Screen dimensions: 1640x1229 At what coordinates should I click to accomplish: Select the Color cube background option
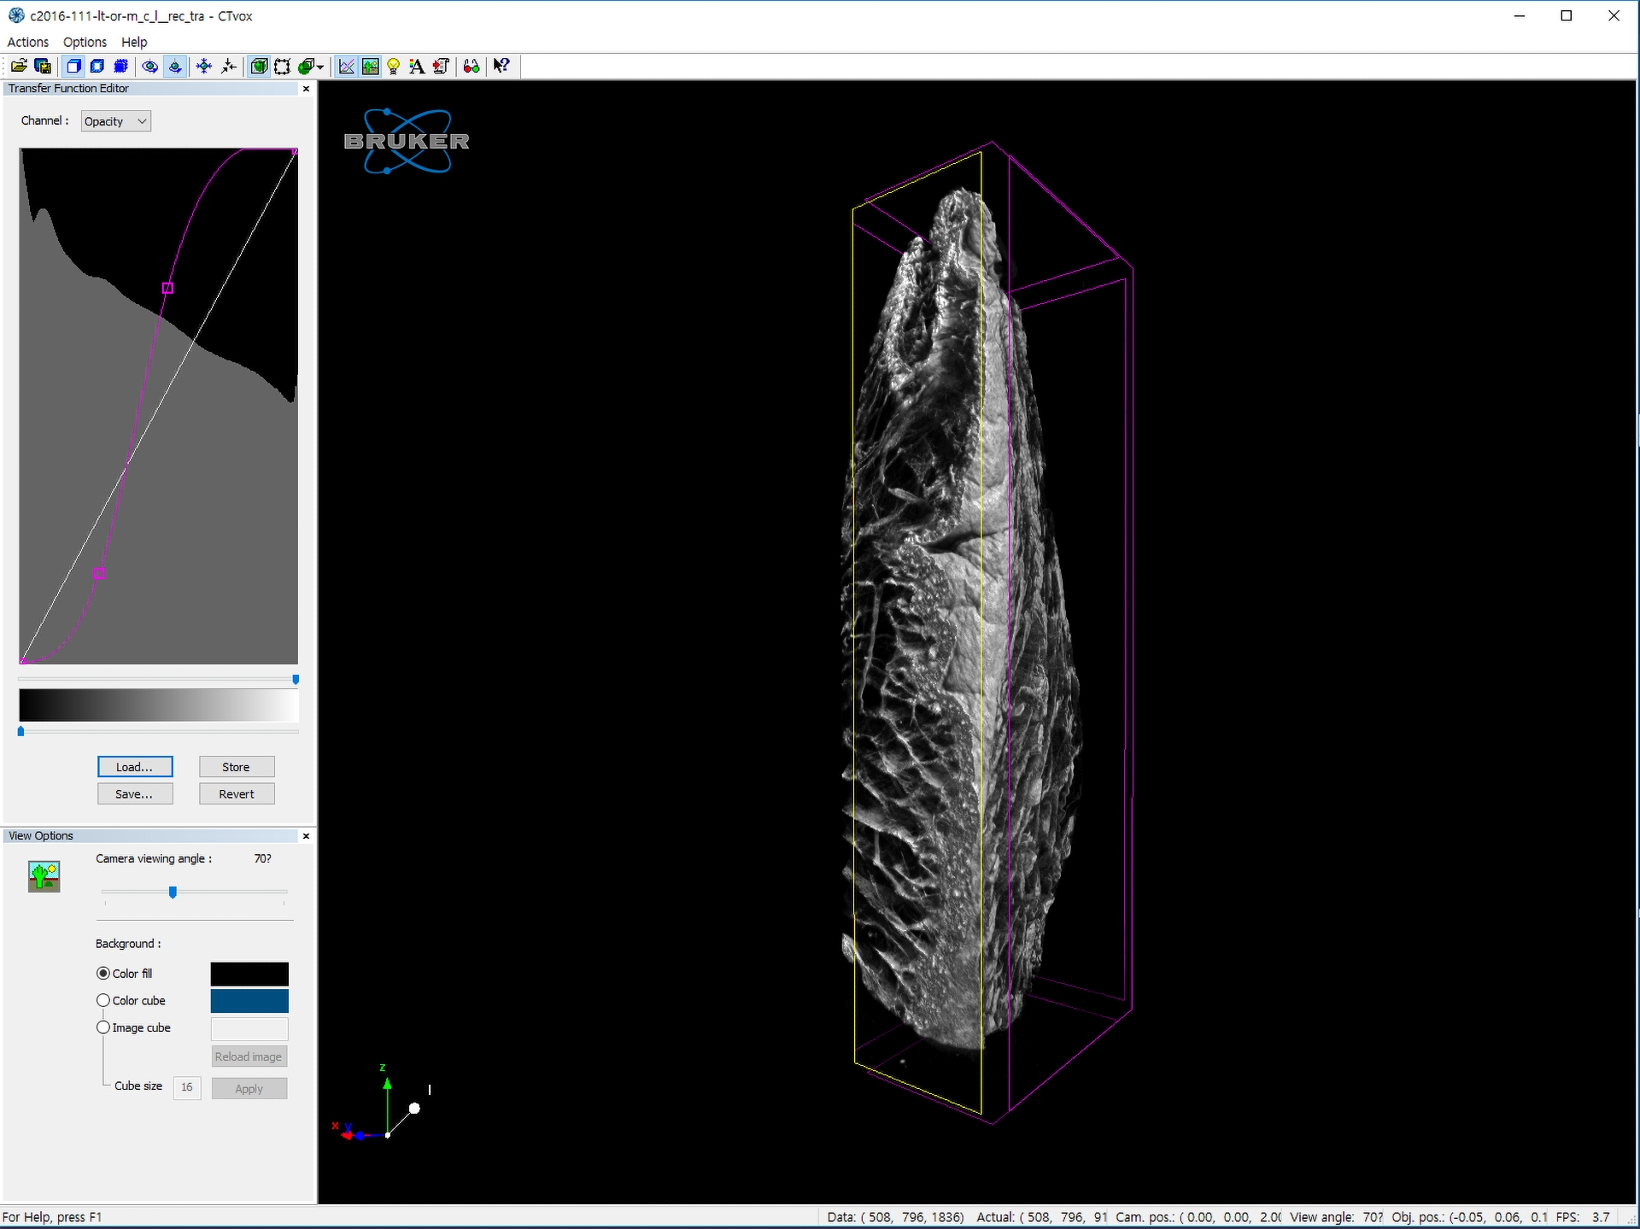103,1000
